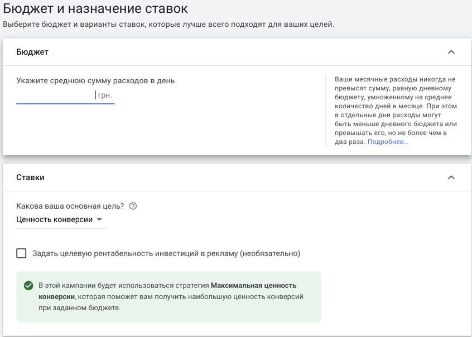Open the Подробнее… link
This screenshot has width=472, height=337.
point(388,142)
